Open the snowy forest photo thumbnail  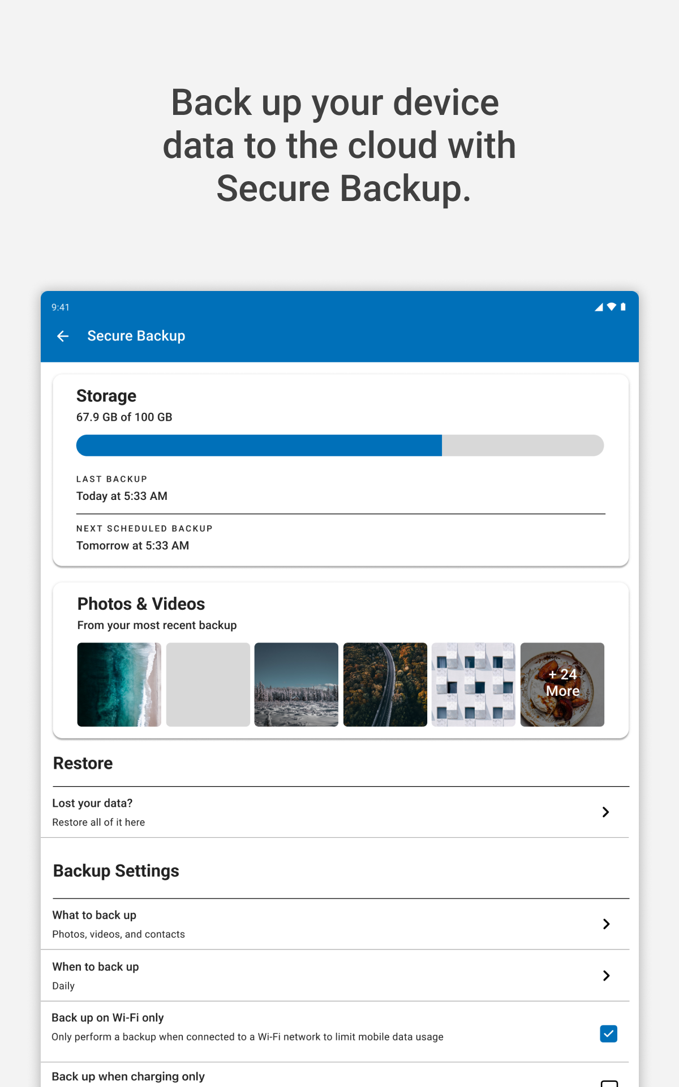(x=296, y=684)
